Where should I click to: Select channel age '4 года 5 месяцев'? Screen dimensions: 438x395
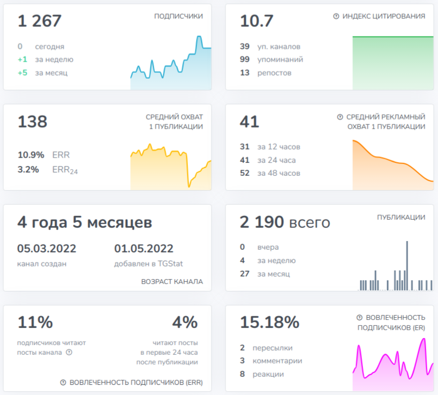click(85, 222)
